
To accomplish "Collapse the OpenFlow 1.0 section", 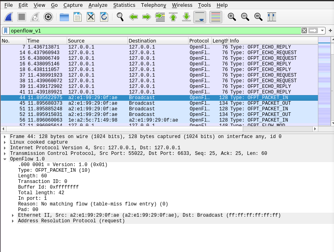I will pos(5,159).
